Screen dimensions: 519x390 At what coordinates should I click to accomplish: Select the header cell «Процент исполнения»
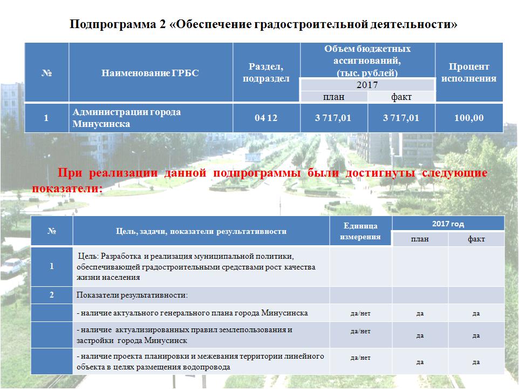coord(469,72)
